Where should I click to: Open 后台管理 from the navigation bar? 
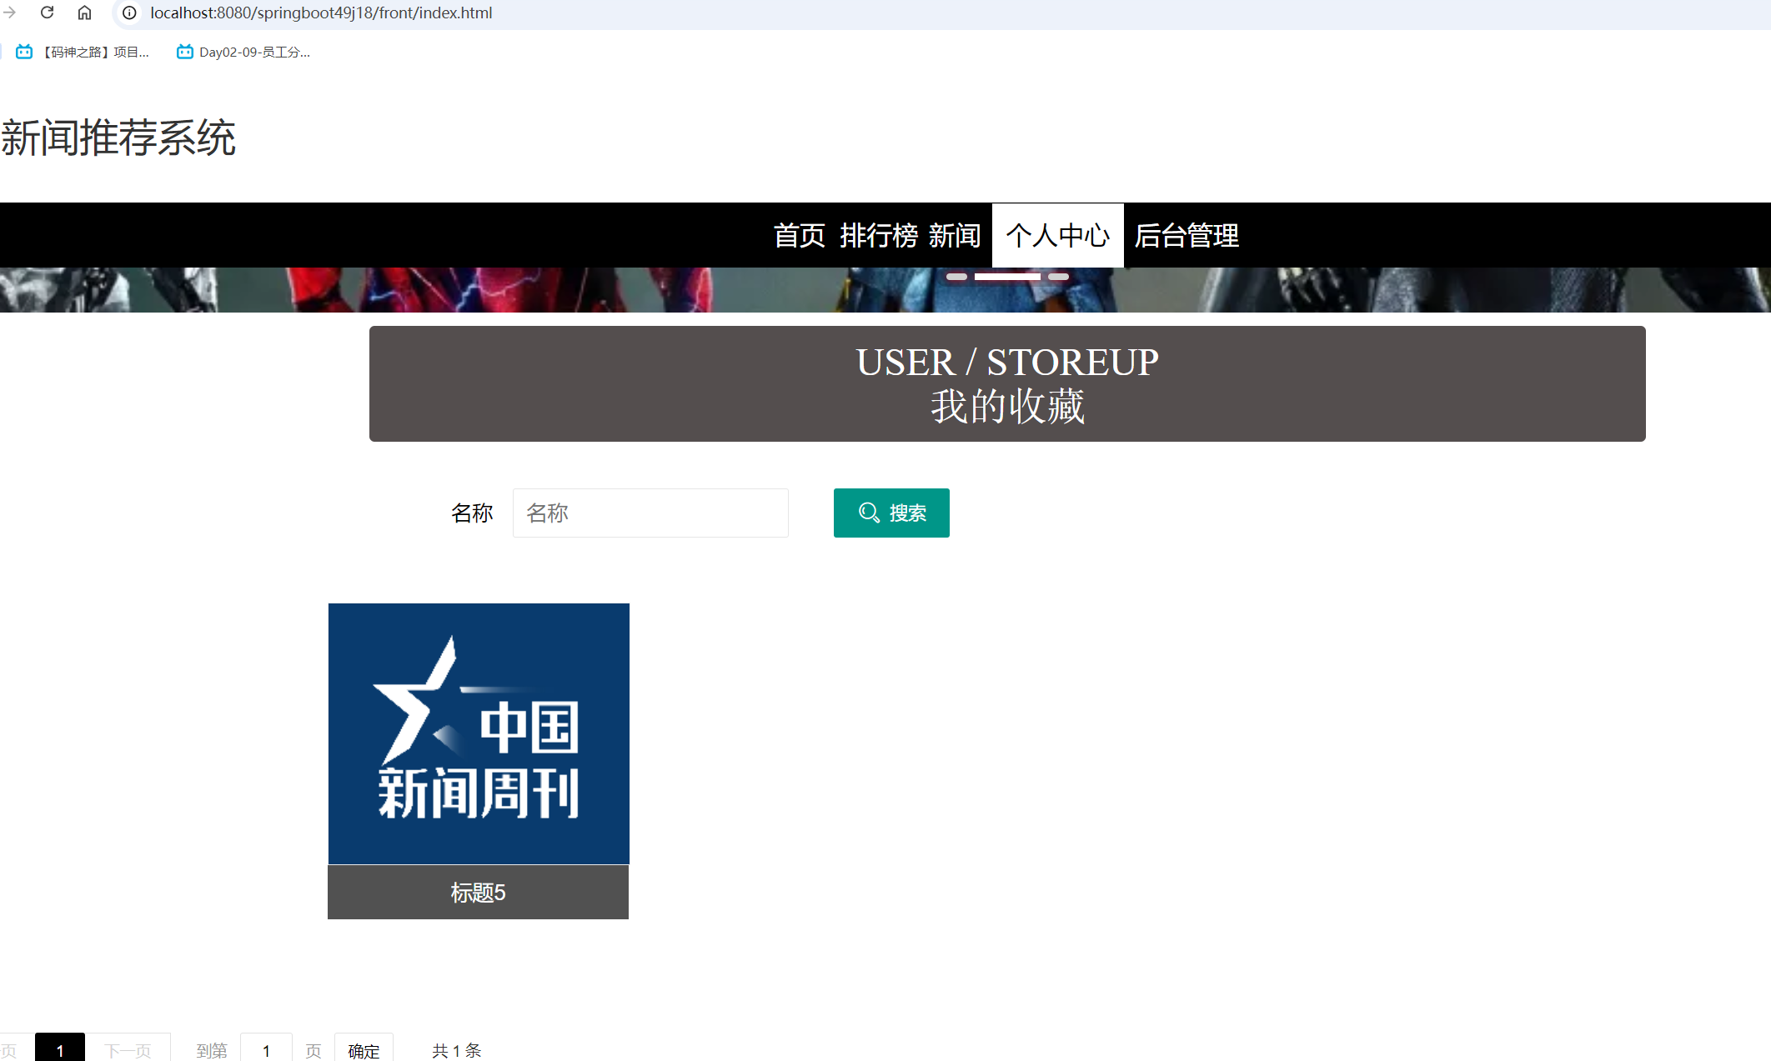point(1186,236)
